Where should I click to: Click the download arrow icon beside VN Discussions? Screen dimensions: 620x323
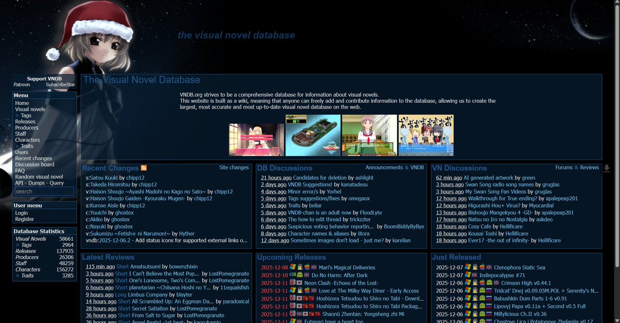pyautogui.click(x=607, y=168)
